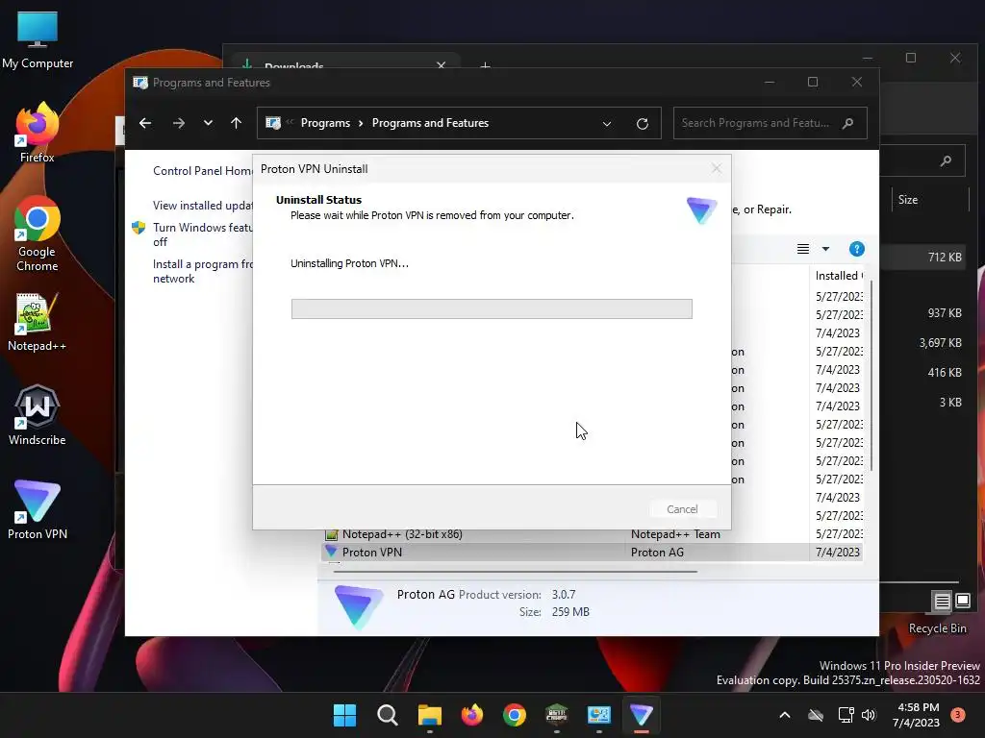
Task: Launch Firefox from desktop shortcut
Action: click(x=38, y=133)
